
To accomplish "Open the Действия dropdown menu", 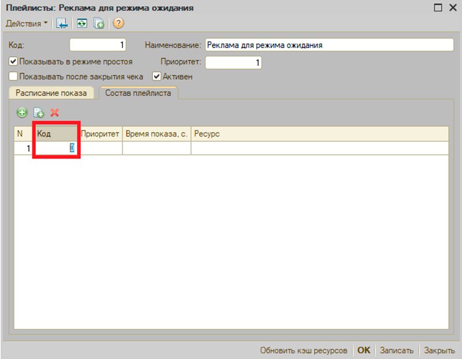I will [x=27, y=23].
